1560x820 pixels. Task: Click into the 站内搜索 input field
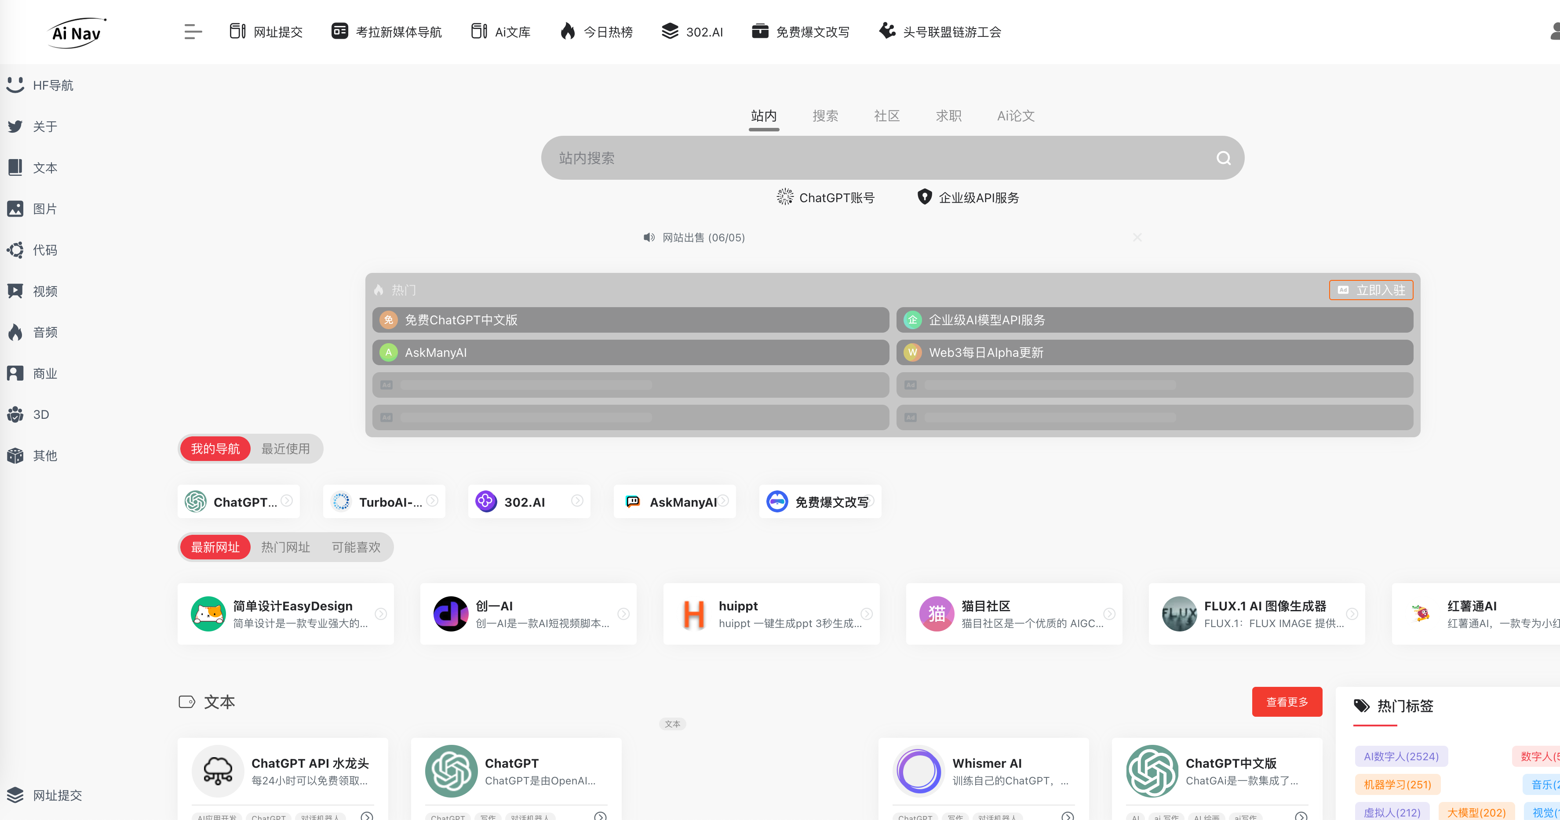pyautogui.click(x=893, y=158)
